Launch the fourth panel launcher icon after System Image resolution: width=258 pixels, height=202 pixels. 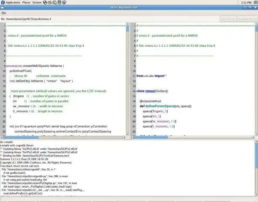click(x=59, y=3)
